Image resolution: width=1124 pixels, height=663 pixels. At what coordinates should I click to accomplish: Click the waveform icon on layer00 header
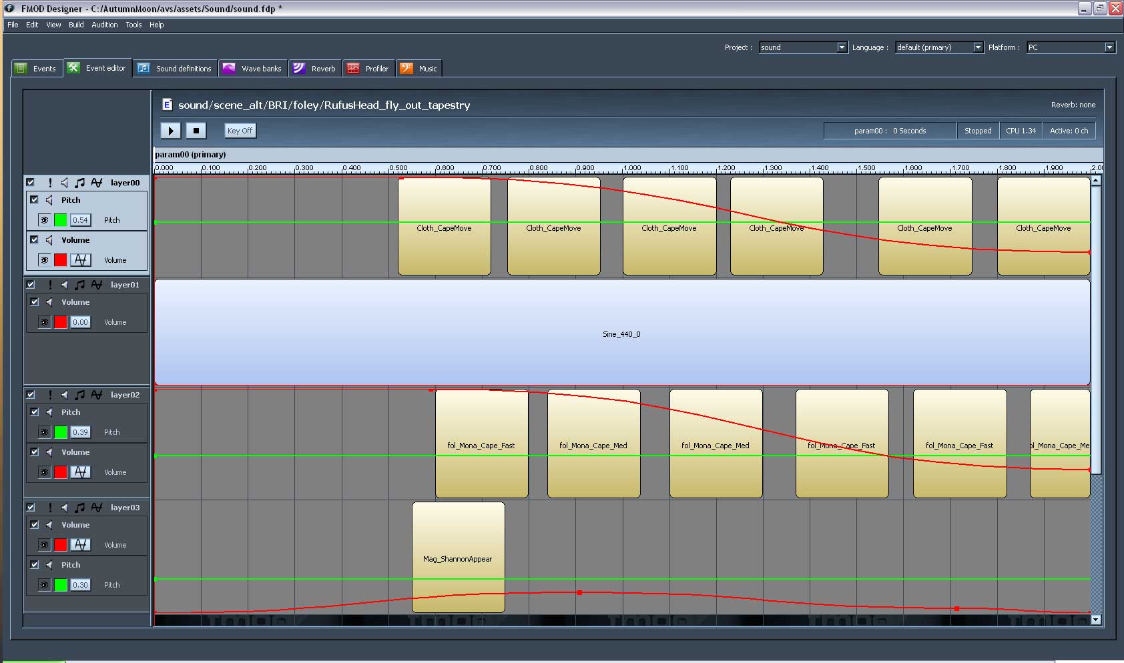click(x=97, y=182)
